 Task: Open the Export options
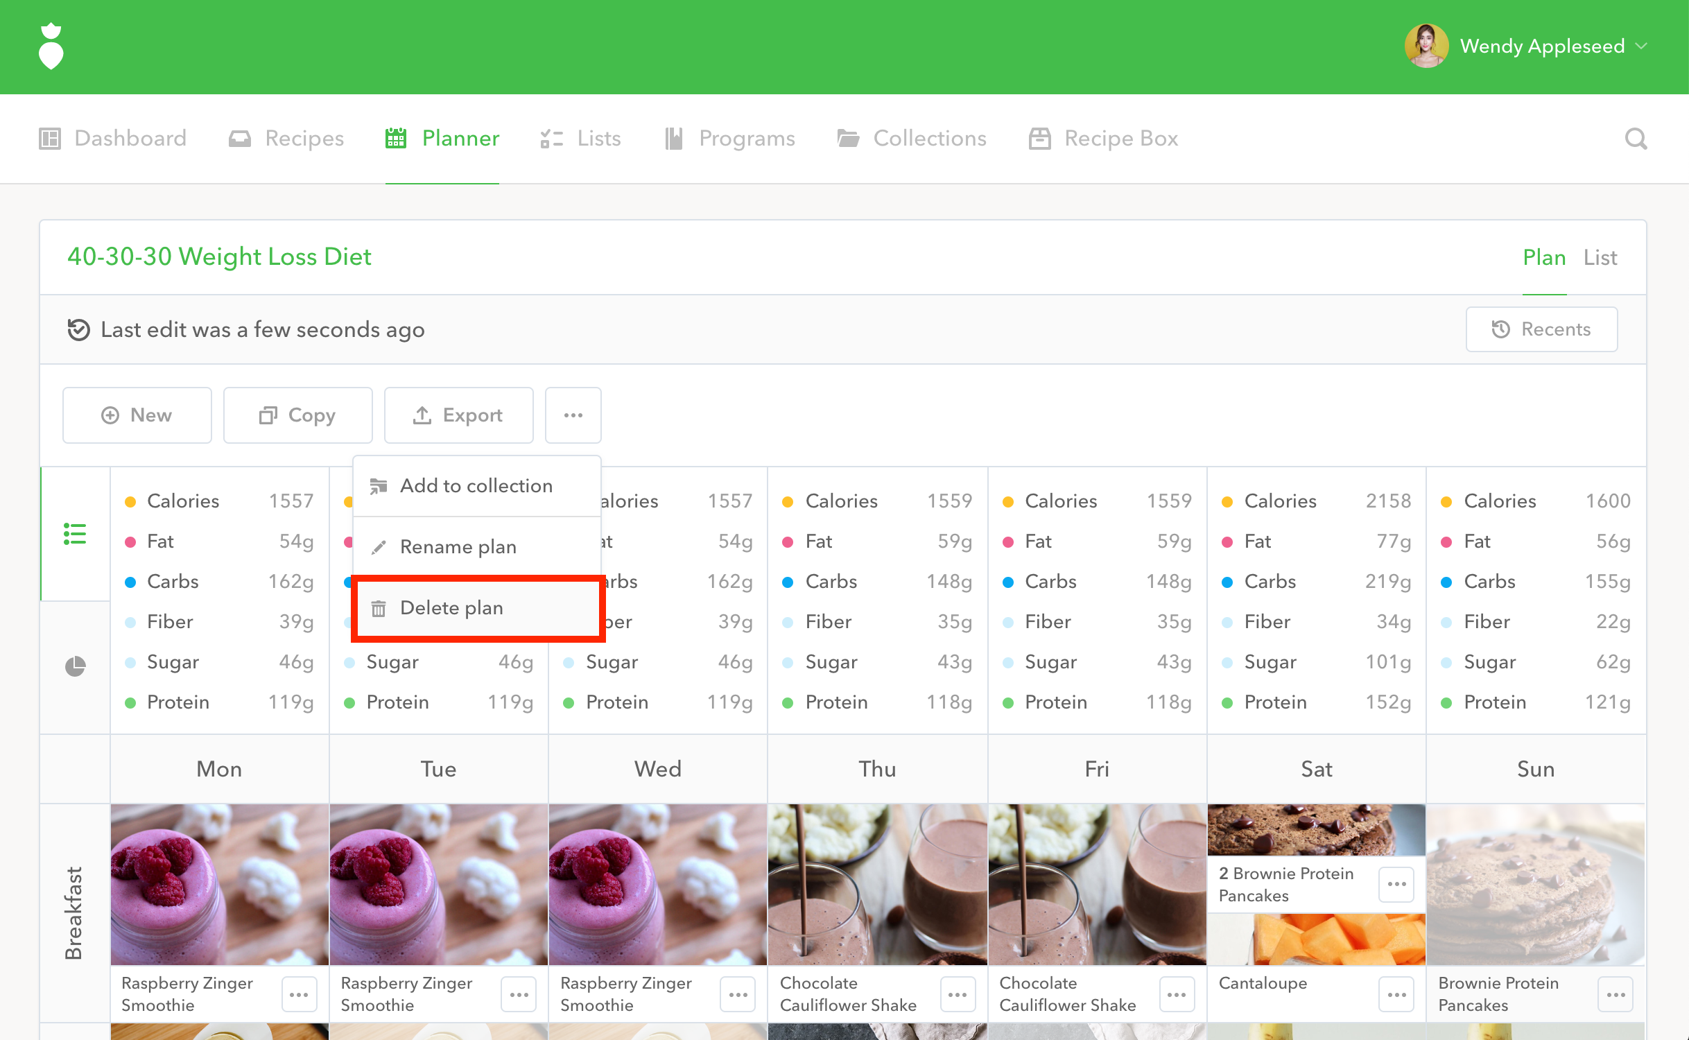click(458, 415)
